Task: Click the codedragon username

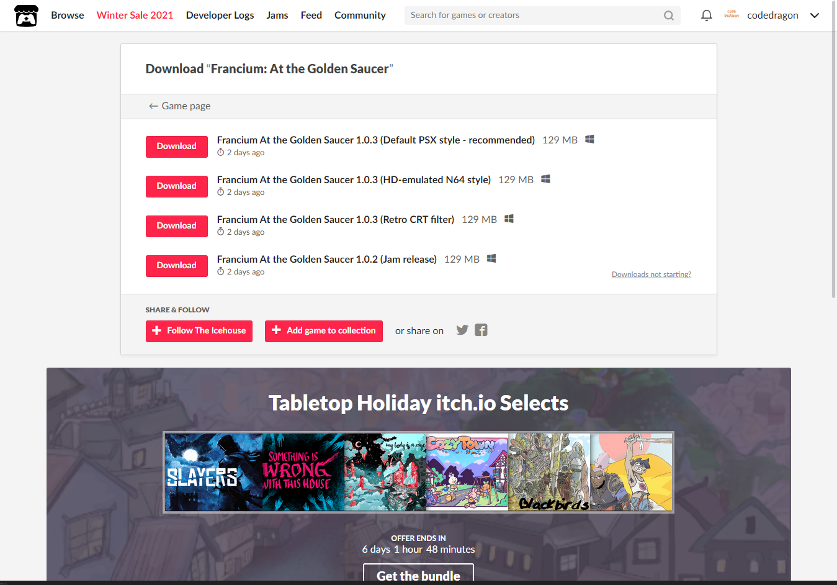Action: point(772,16)
